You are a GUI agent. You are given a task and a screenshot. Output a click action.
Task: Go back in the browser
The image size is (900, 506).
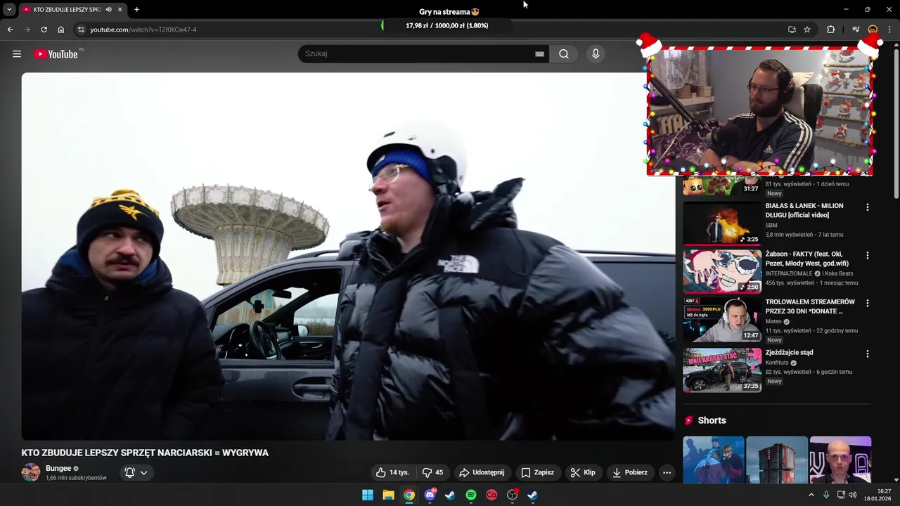(x=10, y=30)
